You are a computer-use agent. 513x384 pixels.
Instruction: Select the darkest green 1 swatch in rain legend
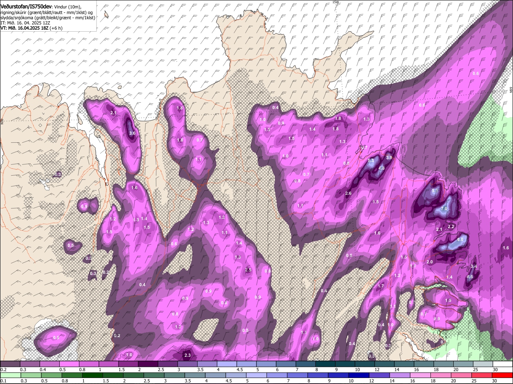93,375
